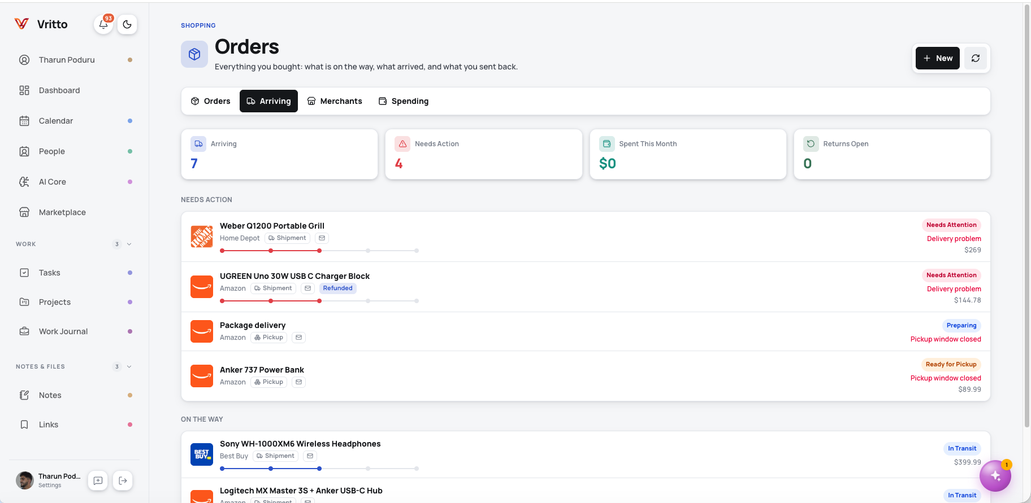The width and height of the screenshot is (1031, 503).
Task: Click Home Depot logo thumbnail
Action: 202,237
